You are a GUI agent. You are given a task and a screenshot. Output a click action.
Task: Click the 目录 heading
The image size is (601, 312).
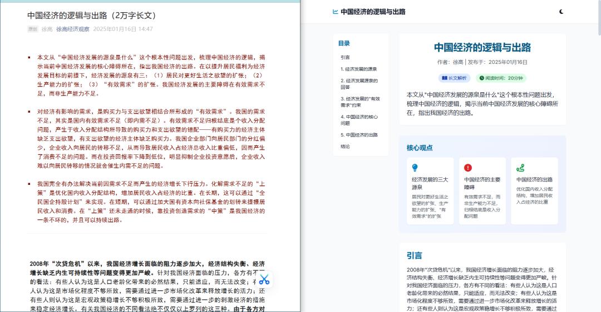[344, 43]
